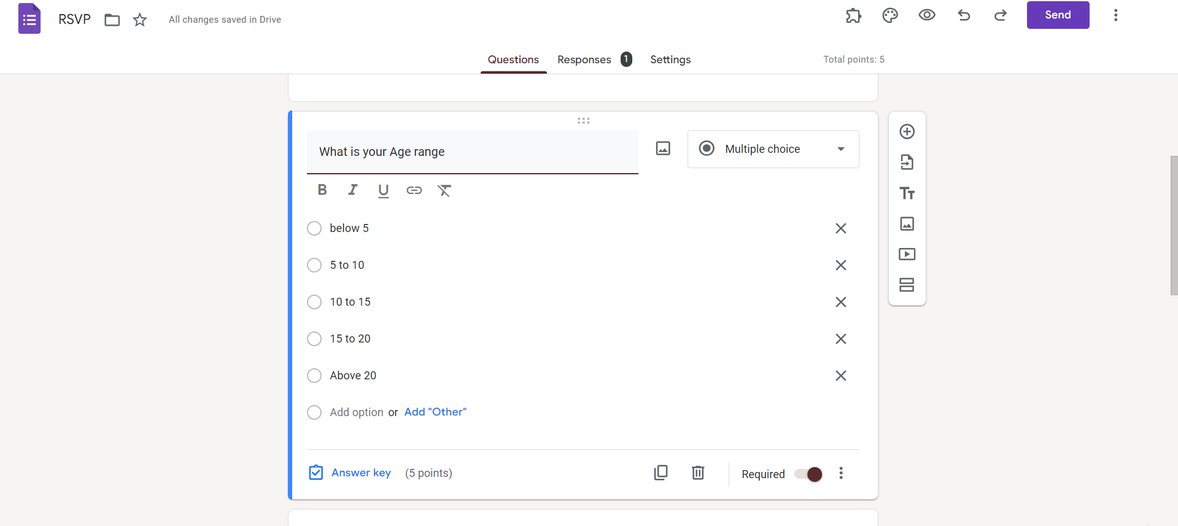Open the Customize theme palette

(x=889, y=15)
